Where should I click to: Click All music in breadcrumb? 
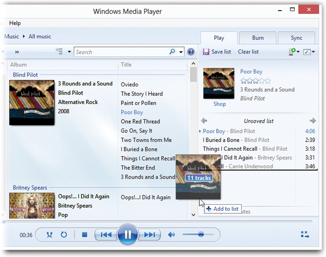[x=40, y=36]
